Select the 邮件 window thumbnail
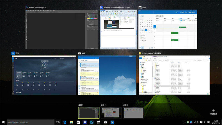 click(107, 75)
